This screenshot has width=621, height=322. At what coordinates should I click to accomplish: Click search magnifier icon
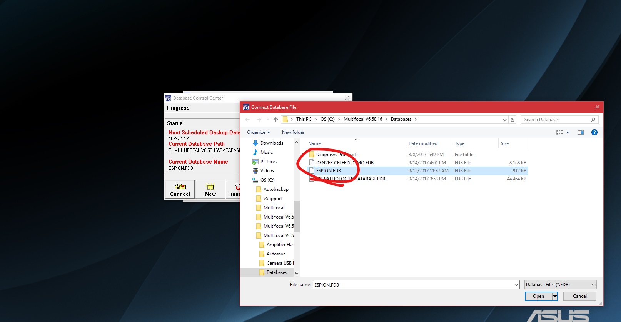(x=593, y=120)
